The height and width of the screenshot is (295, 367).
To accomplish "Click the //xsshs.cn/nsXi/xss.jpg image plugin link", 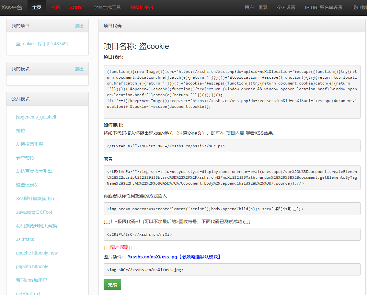I will coord(152,257).
